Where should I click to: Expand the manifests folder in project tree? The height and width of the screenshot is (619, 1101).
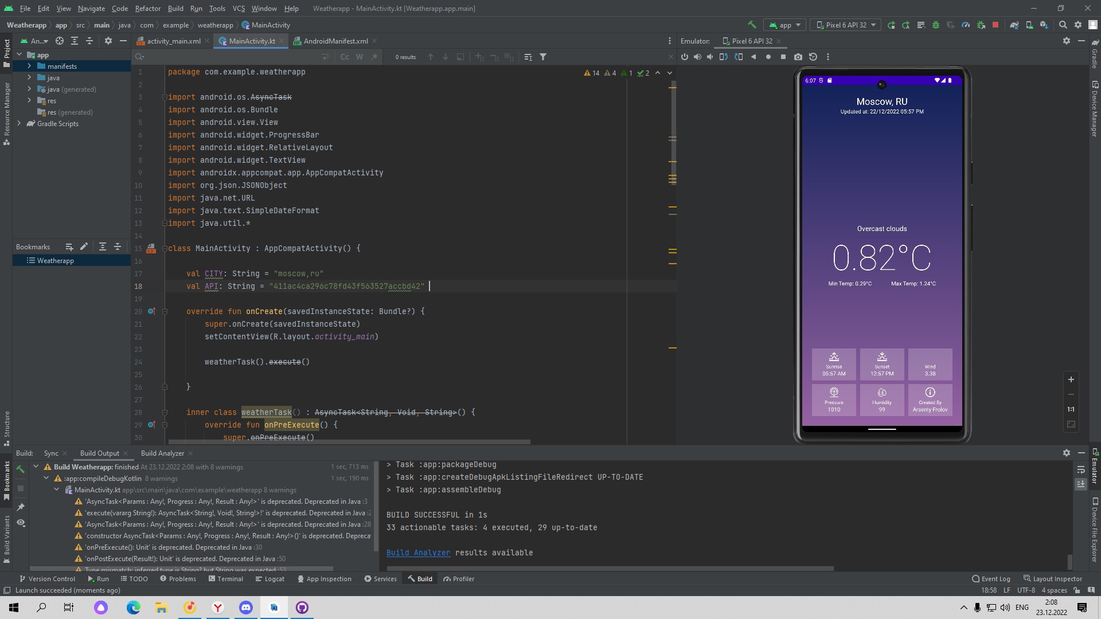tap(29, 66)
